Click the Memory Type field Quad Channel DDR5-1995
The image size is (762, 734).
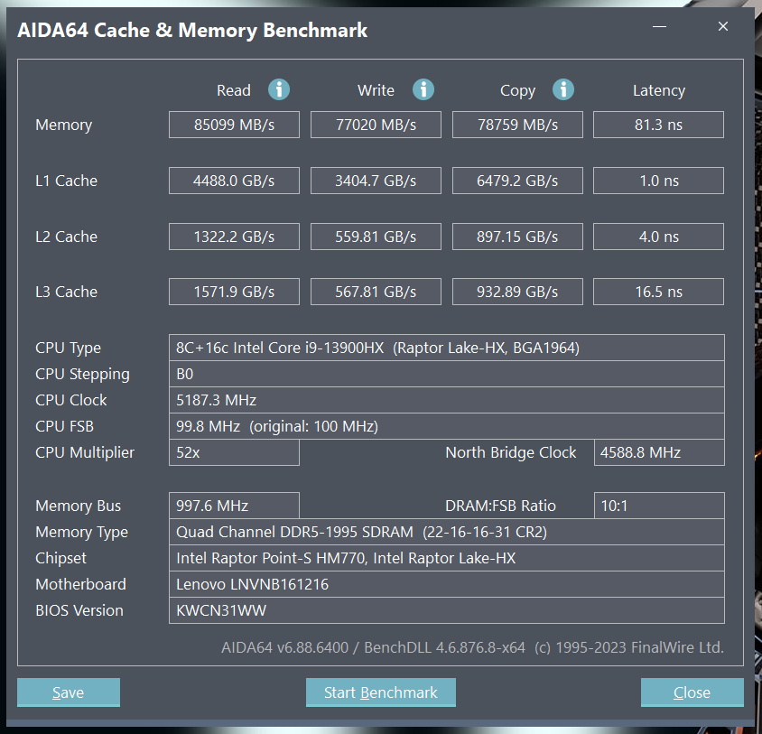[447, 532]
